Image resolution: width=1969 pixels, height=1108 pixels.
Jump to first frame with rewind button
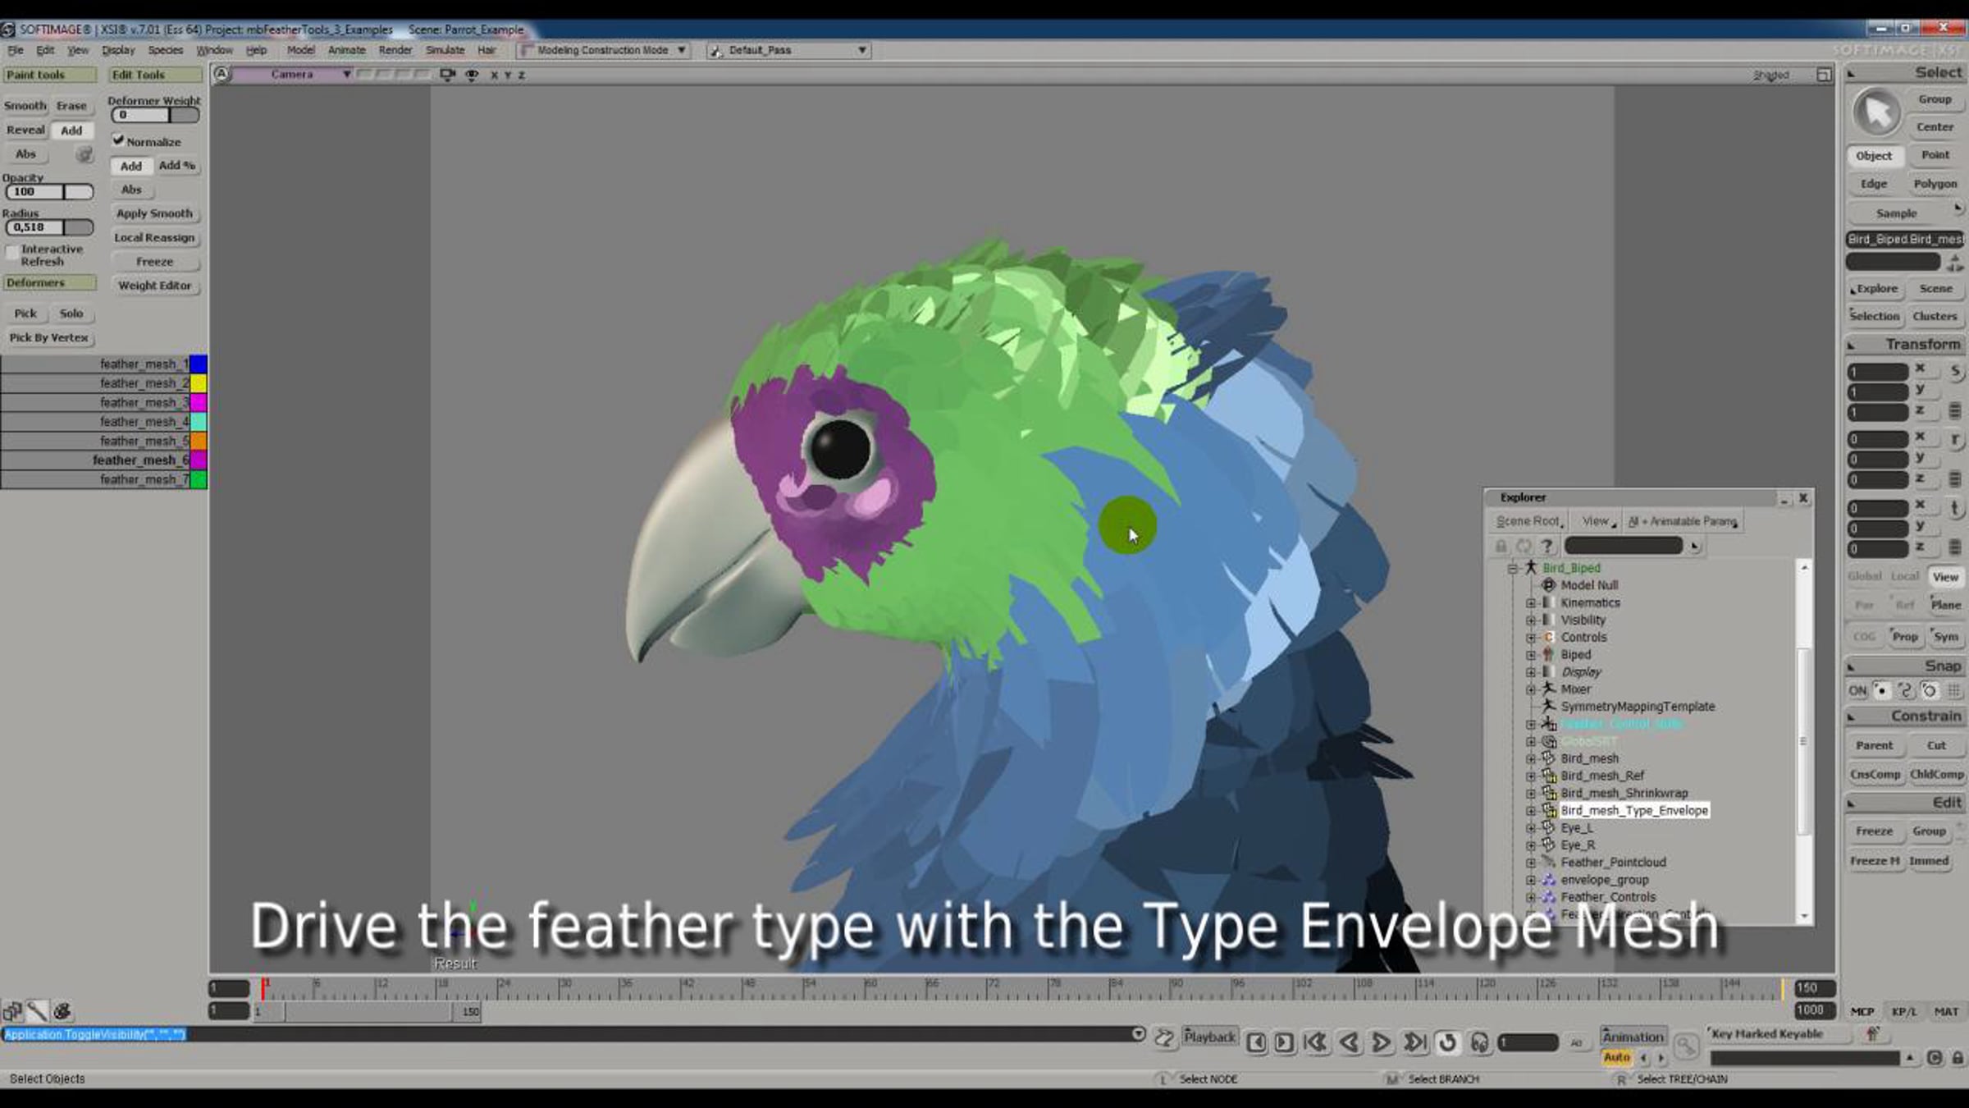(x=1315, y=1042)
